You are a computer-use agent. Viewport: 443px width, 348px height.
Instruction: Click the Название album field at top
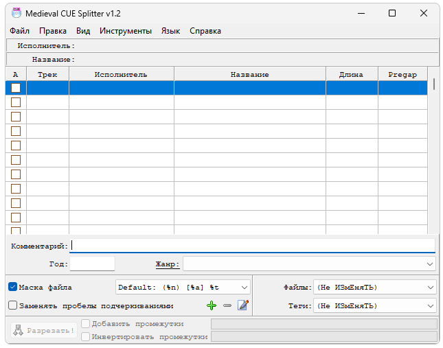pos(223,59)
